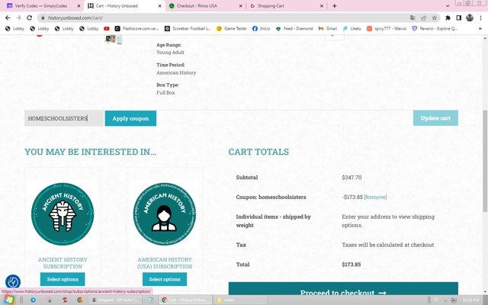Click the American History emblem image
The width and height of the screenshot is (488, 305).
(x=165, y=213)
